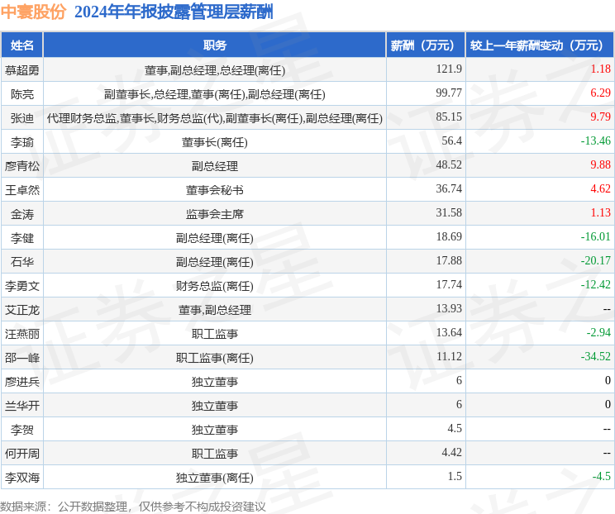The width and height of the screenshot is (615, 514).
Task: Click the salary value 48.52
Action: click(x=449, y=164)
